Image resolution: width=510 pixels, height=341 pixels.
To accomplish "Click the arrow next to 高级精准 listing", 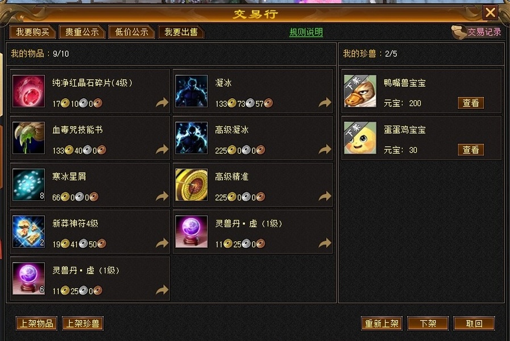I will point(325,196).
